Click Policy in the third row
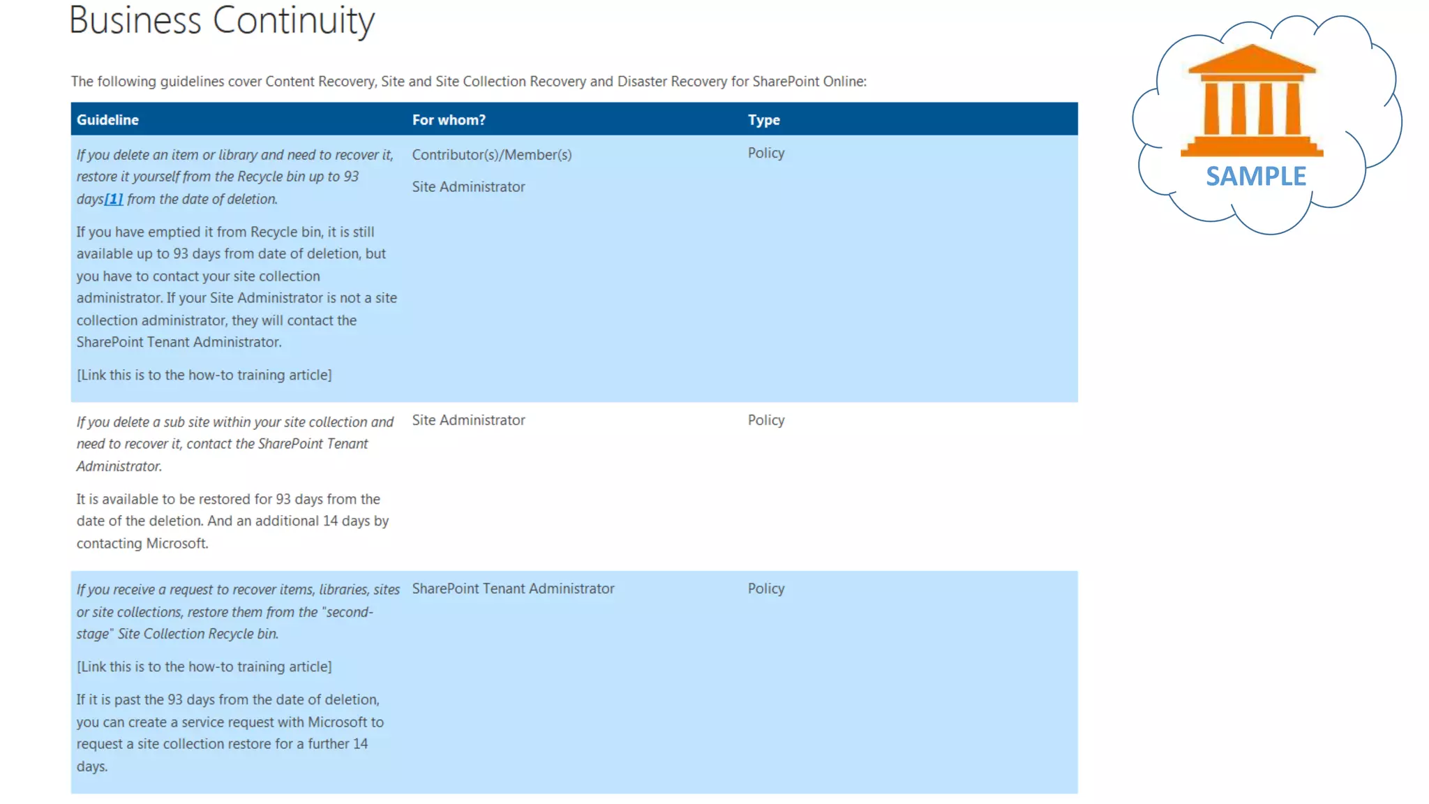The width and height of the screenshot is (1429, 804). point(765,588)
